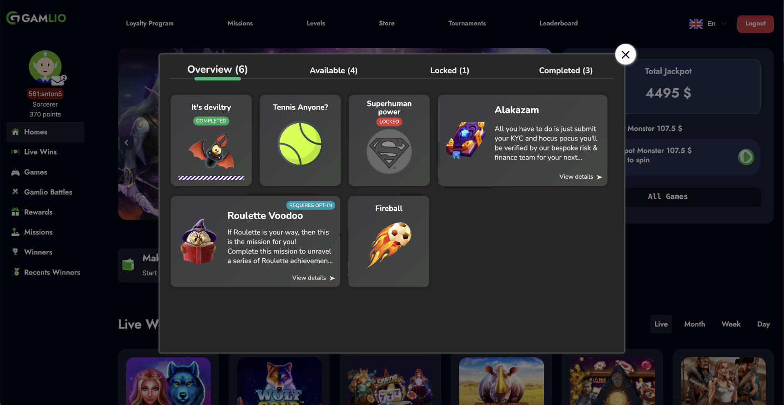Click the It's deviltry striped progress bar
This screenshot has height=405, width=784.
(x=211, y=178)
